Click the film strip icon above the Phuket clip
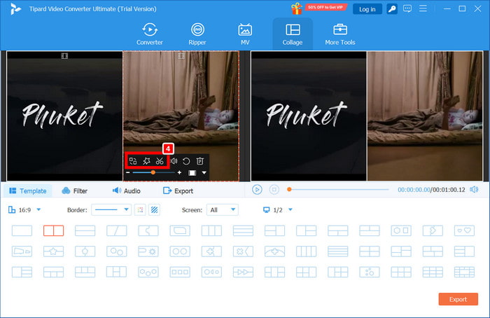The height and width of the screenshot is (318, 490). [64, 56]
